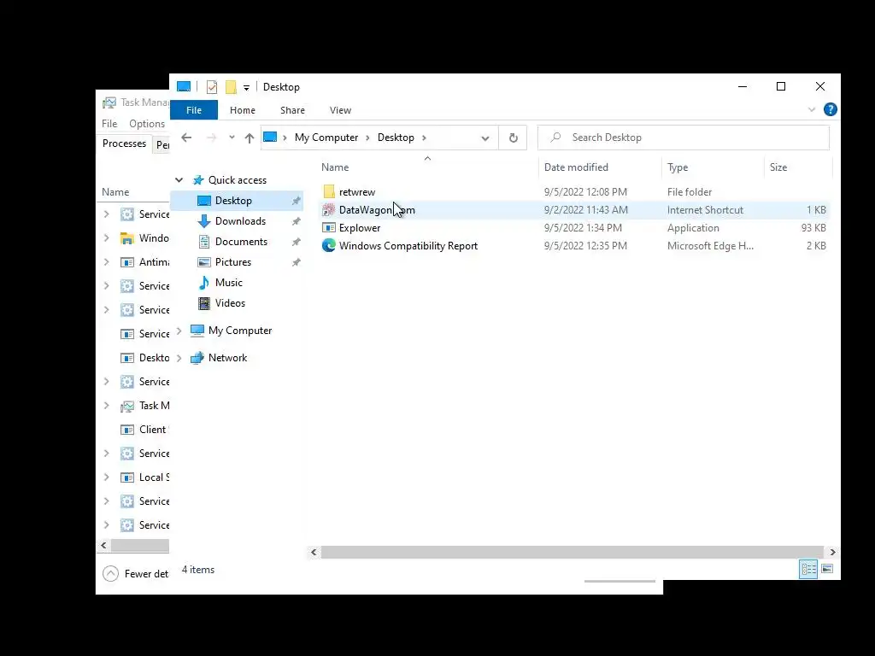Click the file list scroll left arrow
875x656 pixels.
(x=314, y=552)
